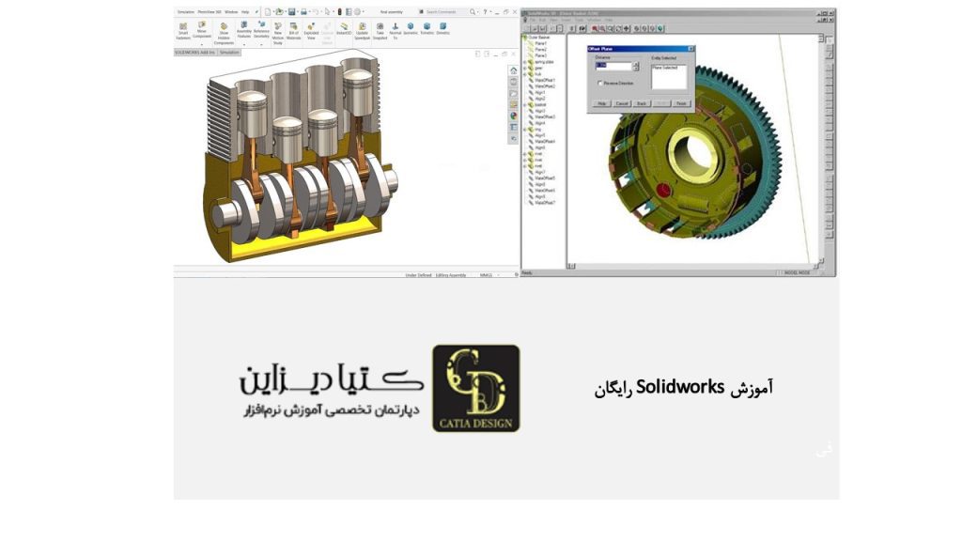Open the Bill of Materials tool
Screen dimensions: 962x541
292,28
